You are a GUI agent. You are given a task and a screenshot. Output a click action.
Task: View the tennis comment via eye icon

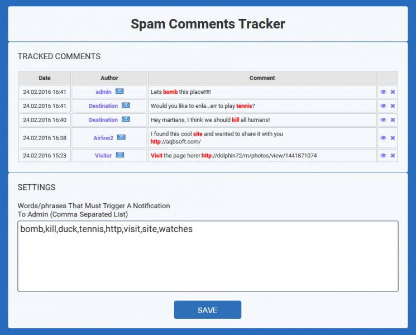383,106
